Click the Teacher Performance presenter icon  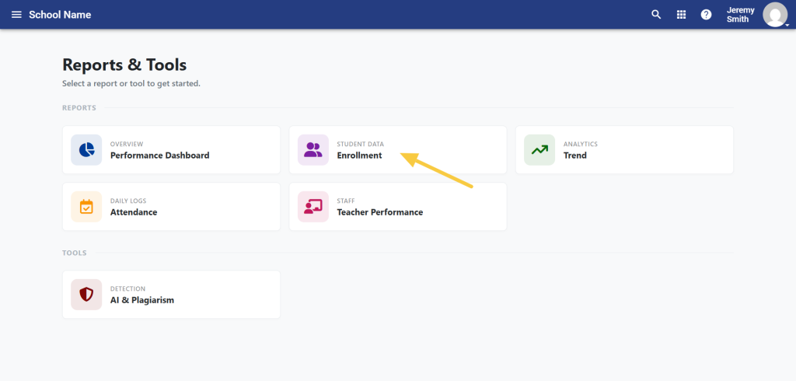(313, 207)
